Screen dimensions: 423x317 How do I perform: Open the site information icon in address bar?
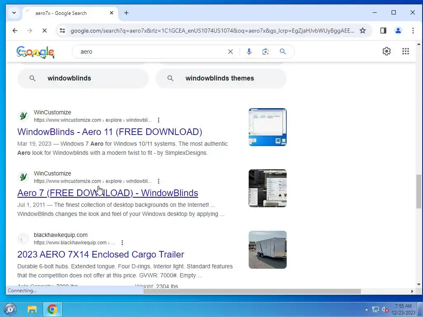(x=62, y=31)
